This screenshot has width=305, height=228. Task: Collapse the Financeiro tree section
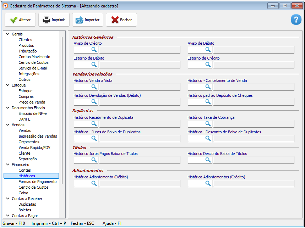[x=8, y=165]
